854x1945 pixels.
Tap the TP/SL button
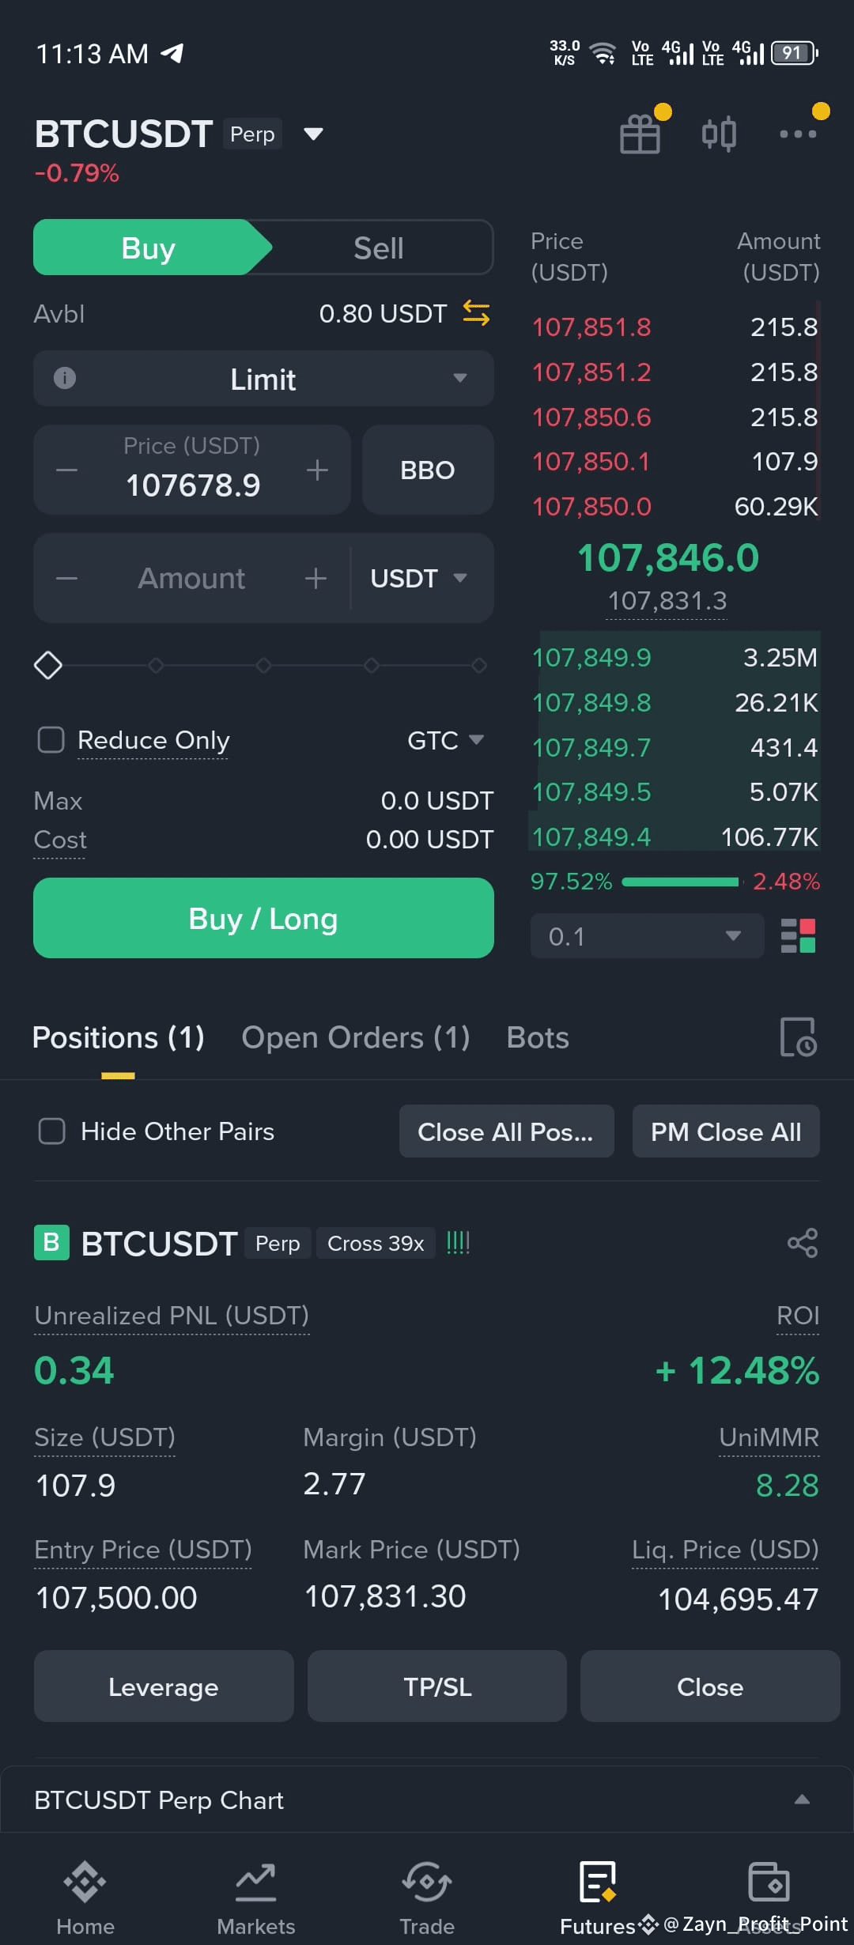point(437,1686)
